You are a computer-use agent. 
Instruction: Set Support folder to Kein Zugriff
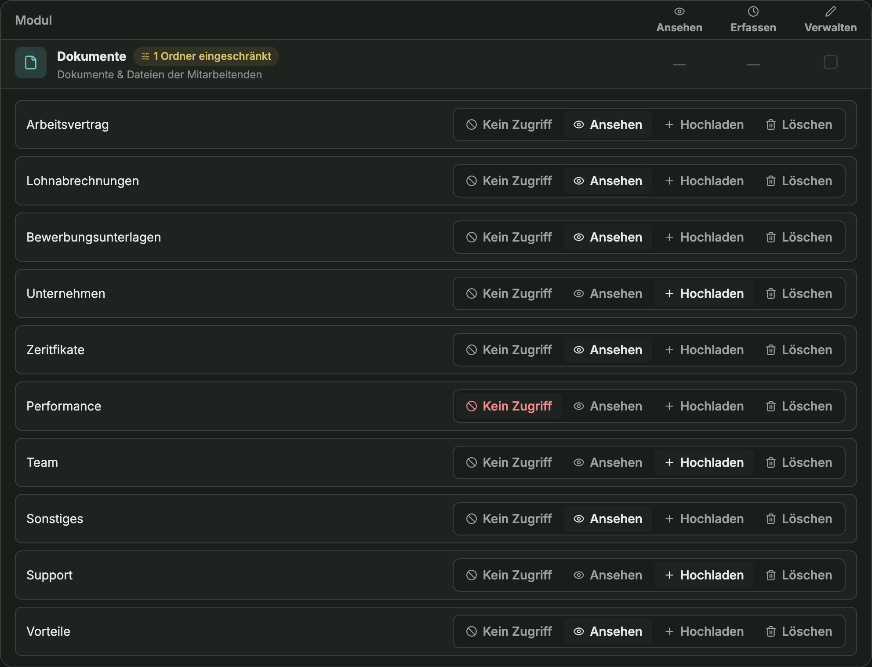[x=509, y=575]
